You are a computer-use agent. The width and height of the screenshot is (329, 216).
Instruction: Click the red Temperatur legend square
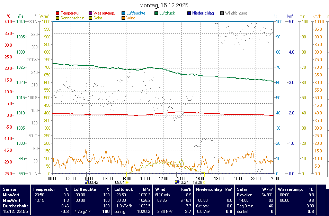point(57,13)
